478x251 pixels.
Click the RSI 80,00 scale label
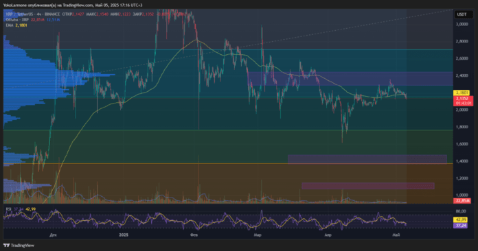(461, 211)
